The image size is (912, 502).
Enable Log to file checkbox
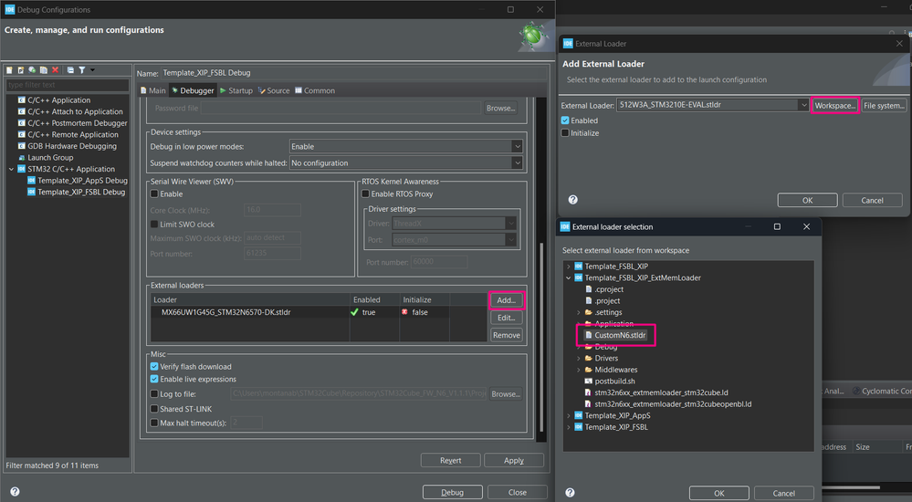[154, 393]
